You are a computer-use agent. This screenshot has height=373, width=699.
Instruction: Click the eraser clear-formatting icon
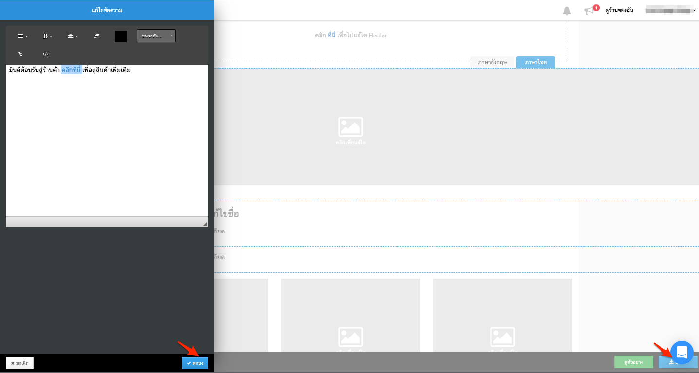pyautogui.click(x=96, y=36)
